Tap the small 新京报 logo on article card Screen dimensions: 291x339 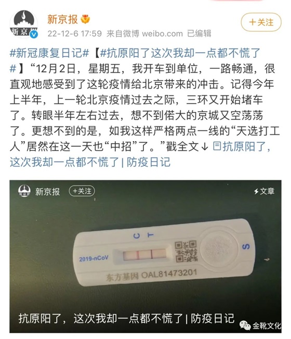tap(24, 191)
